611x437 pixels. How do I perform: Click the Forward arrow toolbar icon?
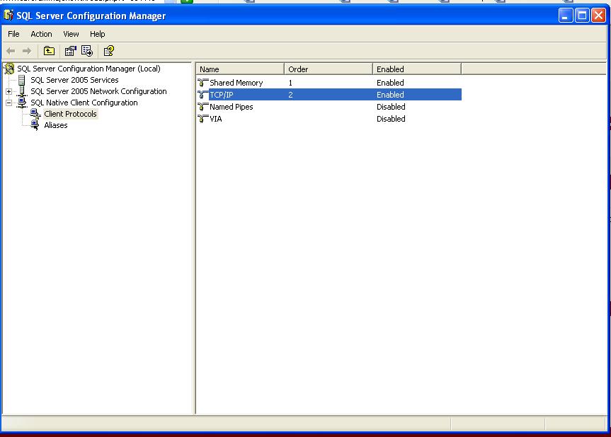27,51
